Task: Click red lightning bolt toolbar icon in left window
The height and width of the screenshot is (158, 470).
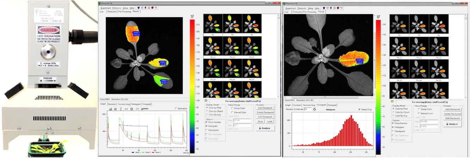Action: click(x=145, y=8)
